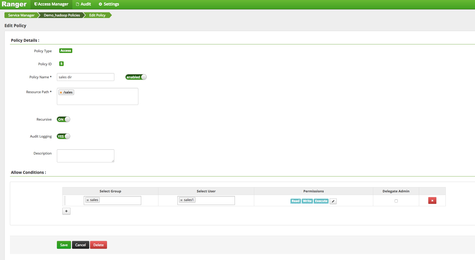Delete the allow condition row

[432, 200]
